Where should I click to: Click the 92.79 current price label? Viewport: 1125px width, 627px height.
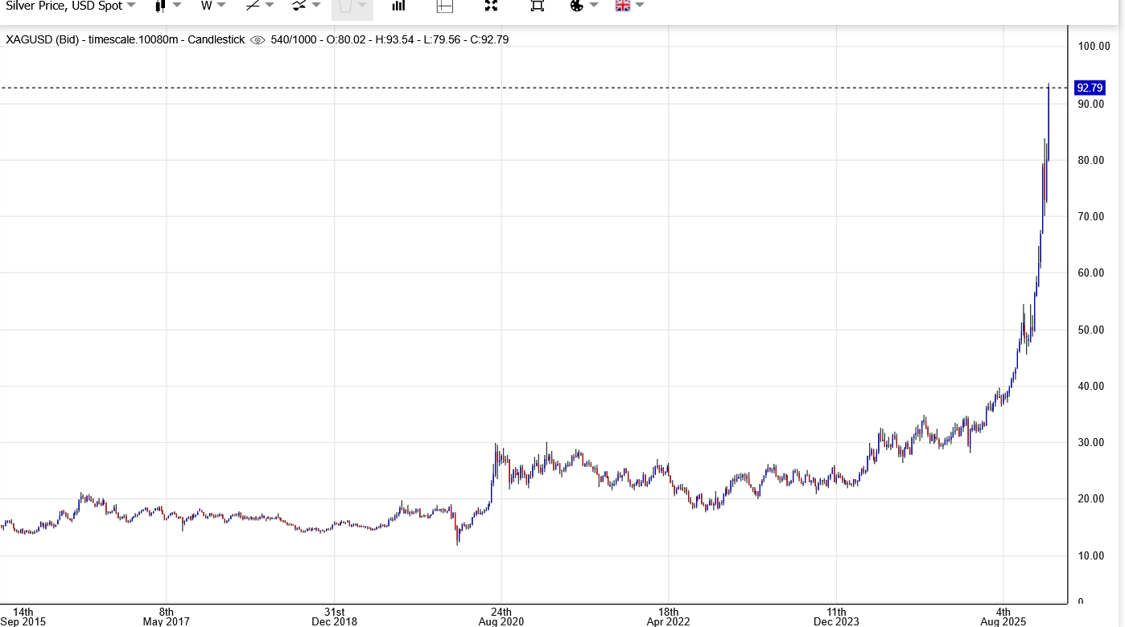(1090, 88)
